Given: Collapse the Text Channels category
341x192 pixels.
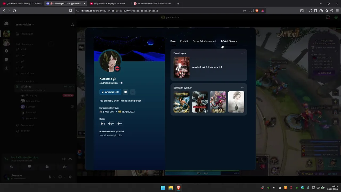Looking at the screenshot, I should click(24, 44).
